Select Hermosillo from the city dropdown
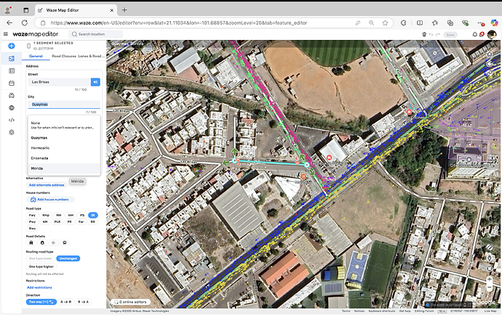502x315 pixels. pyautogui.click(x=41, y=147)
